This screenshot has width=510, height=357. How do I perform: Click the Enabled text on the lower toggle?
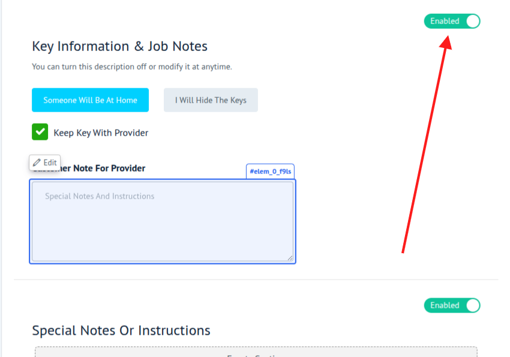pyautogui.click(x=444, y=305)
